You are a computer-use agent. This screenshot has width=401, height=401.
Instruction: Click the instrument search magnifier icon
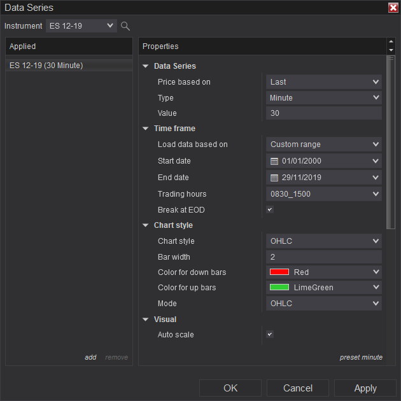[125, 26]
